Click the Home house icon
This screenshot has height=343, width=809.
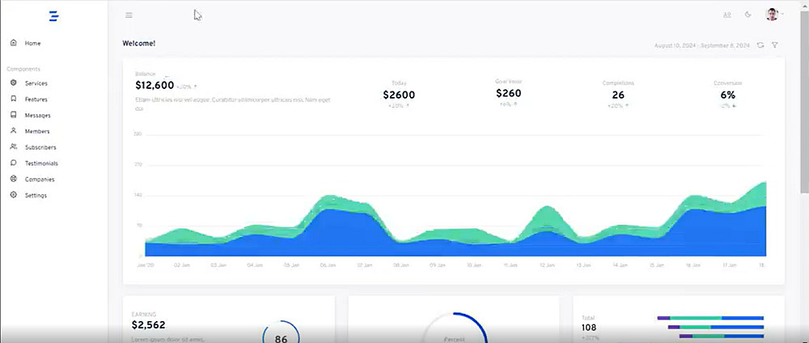[14, 43]
